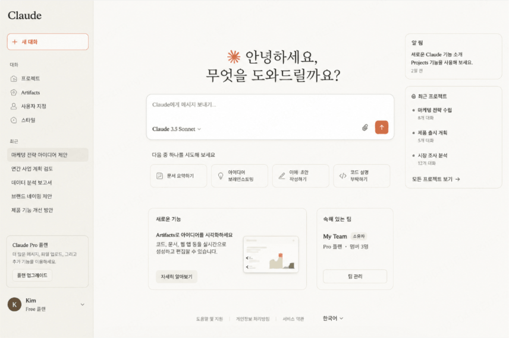Select the Artifacts sidebar label
Viewport: 509px width, 338px height.
point(30,93)
